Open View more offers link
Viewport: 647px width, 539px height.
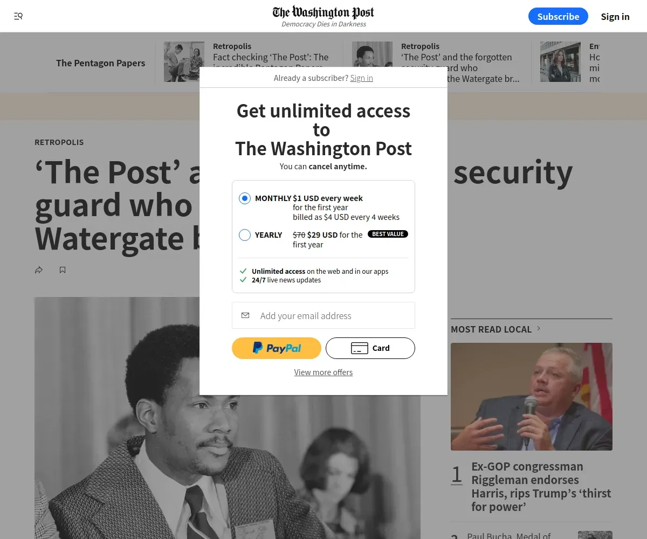(x=323, y=372)
